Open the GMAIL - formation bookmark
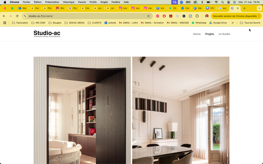This screenshot has width=263, height=164. [x=152, y=23]
